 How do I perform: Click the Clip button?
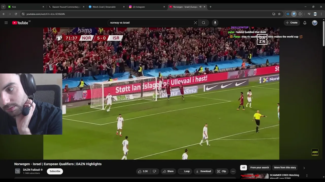[221, 171]
